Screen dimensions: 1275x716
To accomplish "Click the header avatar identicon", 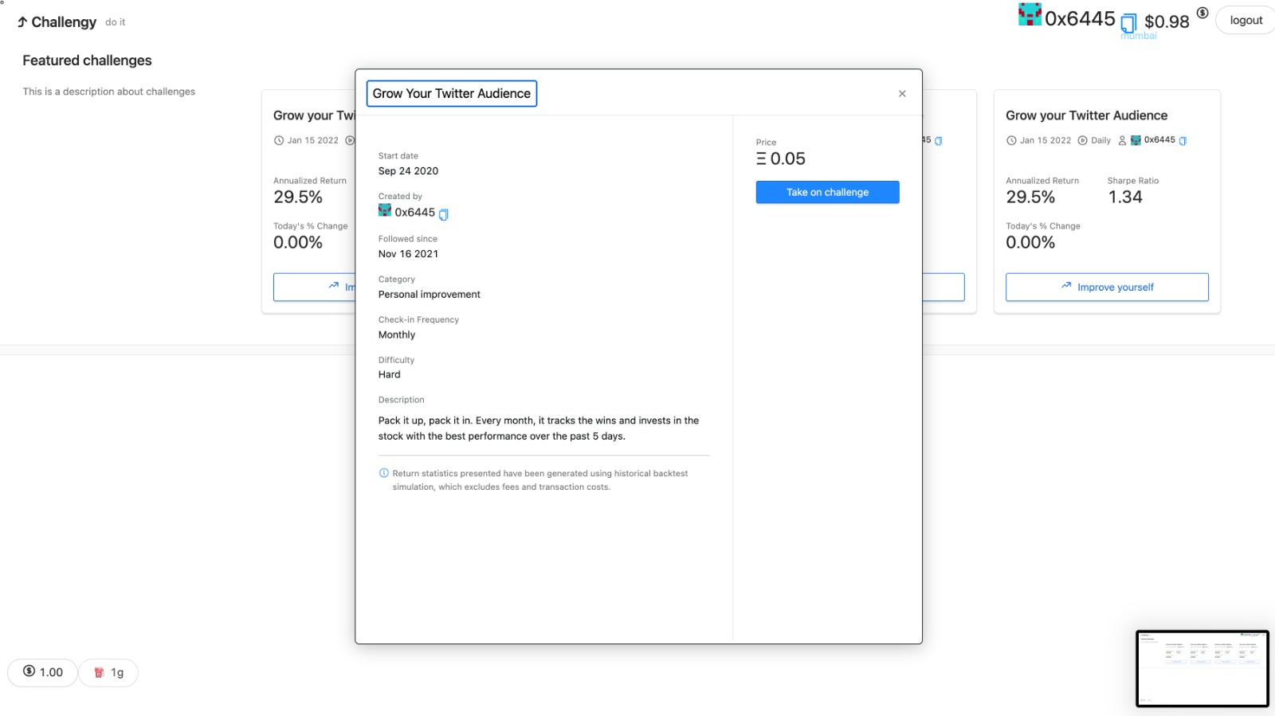I will [1030, 14].
